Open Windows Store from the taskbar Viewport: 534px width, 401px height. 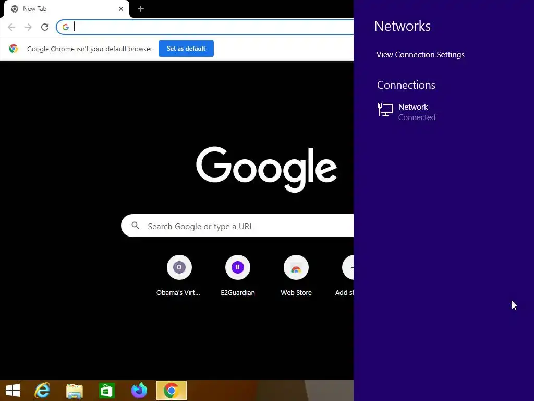point(106,391)
